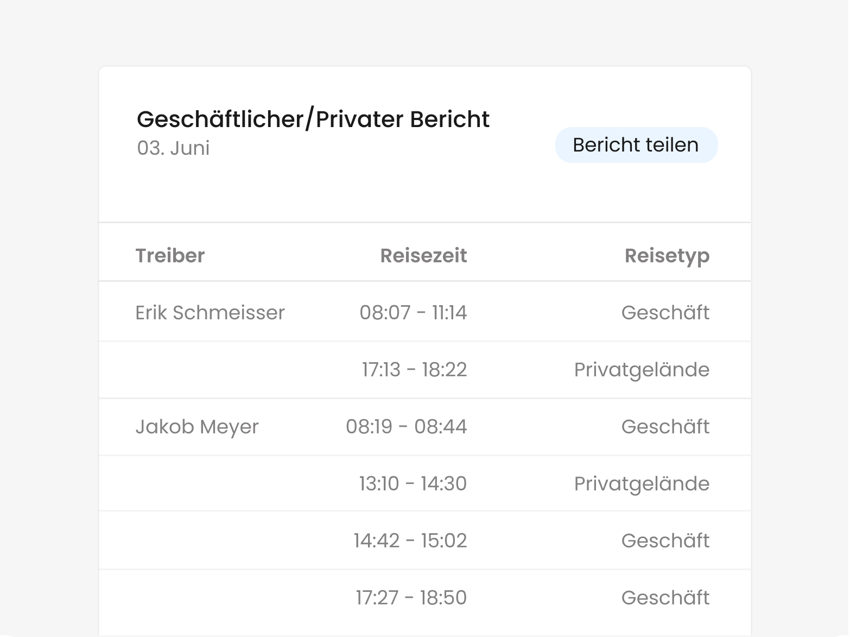This screenshot has height=637, width=850.
Task: Click Geschäft type in Jakob Meyer row
Action: click(665, 427)
